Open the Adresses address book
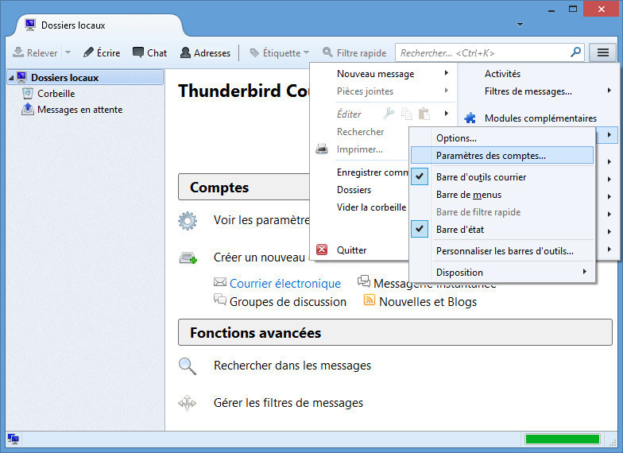Image resolution: width=623 pixels, height=453 pixels. pos(205,52)
